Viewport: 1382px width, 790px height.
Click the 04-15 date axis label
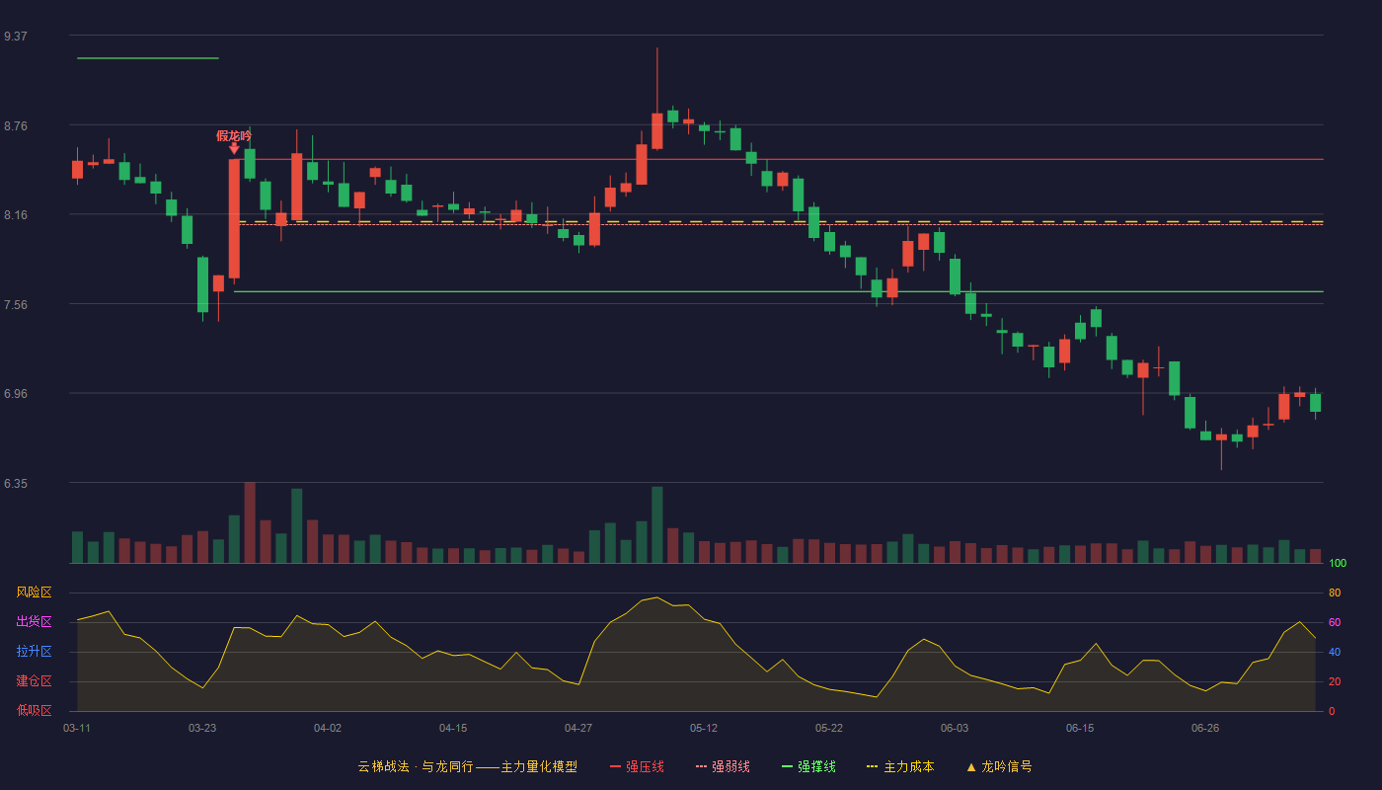[x=453, y=728]
